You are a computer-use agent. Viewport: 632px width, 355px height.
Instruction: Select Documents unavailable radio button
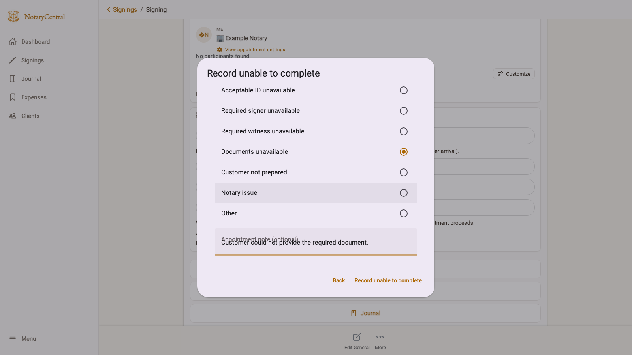(x=404, y=152)
